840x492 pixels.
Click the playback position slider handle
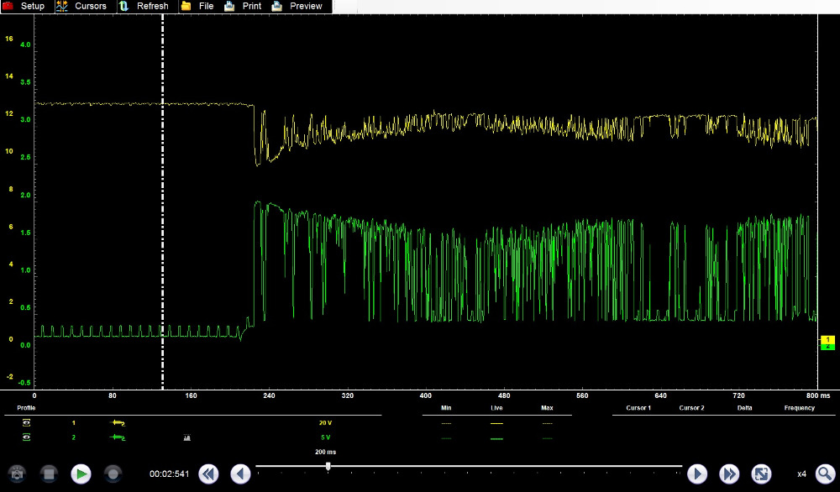(328, 466)
